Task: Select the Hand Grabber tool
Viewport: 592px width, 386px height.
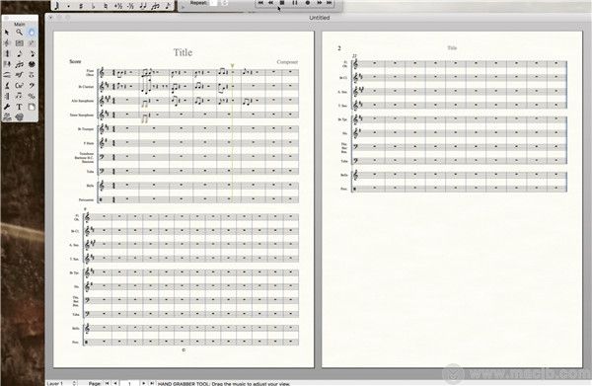Action: click(32, 33)
